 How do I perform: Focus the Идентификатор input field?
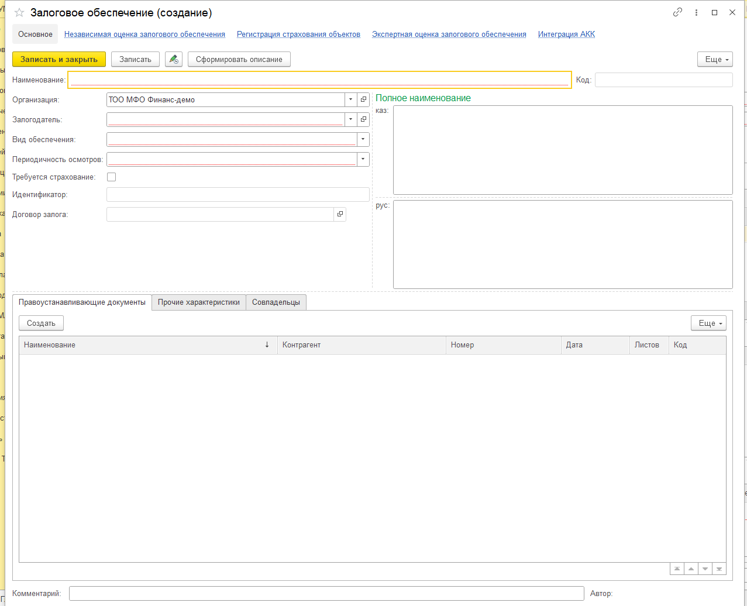click(x=237, y=194)
